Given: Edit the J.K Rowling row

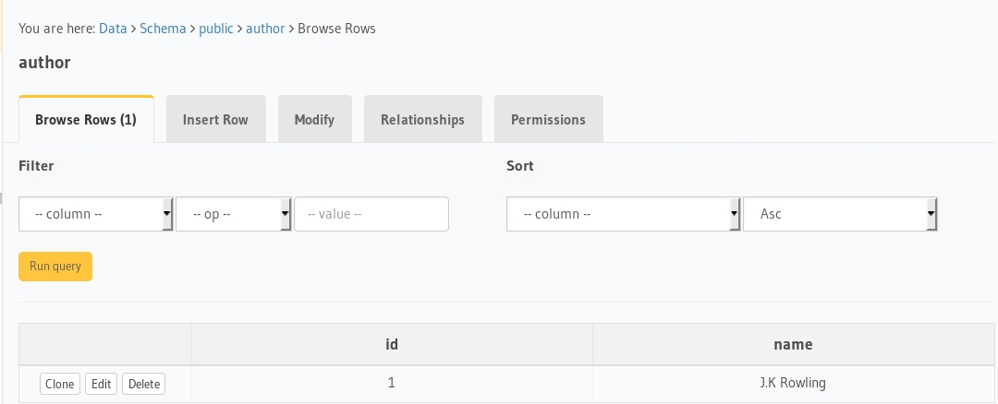Looking at the screenshot, I should [x=102, y=384].
